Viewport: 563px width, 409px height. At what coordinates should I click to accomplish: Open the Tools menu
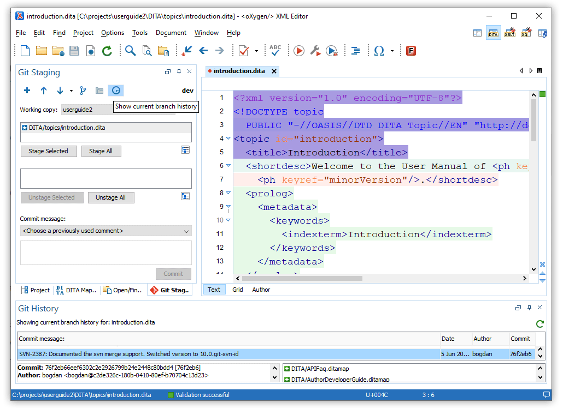point(140,33)
